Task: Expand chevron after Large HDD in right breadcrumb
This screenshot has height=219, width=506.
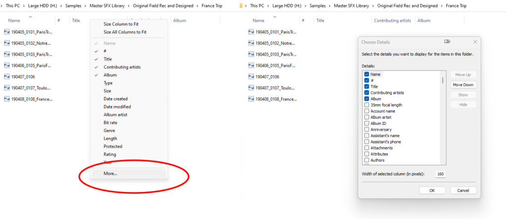Action: pos(306,6)
